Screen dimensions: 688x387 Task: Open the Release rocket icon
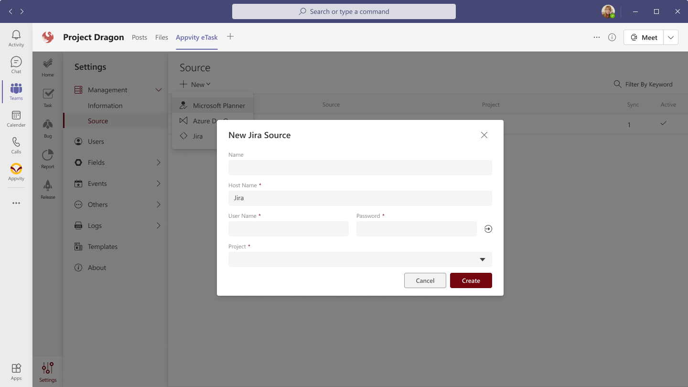click(48, 188)
